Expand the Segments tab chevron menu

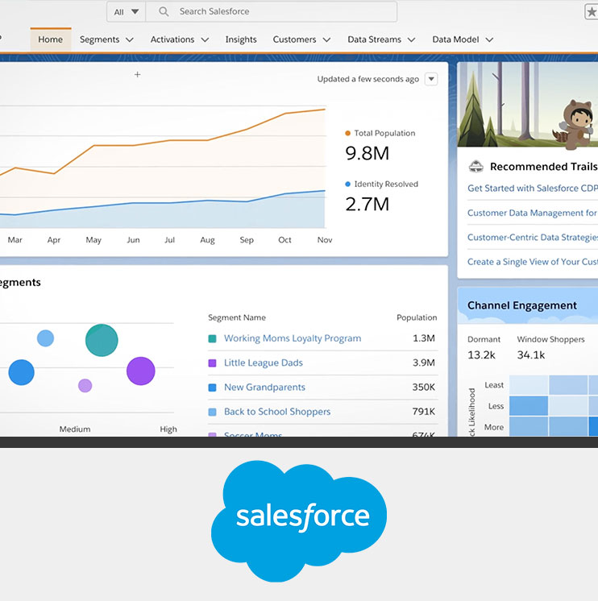point(127,39)
